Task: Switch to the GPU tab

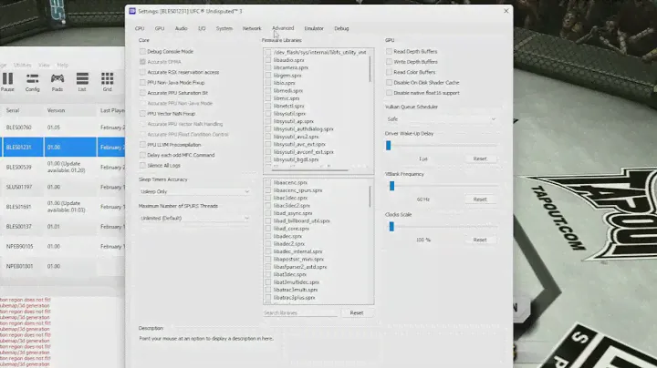Action: click(x=160, y=28)
